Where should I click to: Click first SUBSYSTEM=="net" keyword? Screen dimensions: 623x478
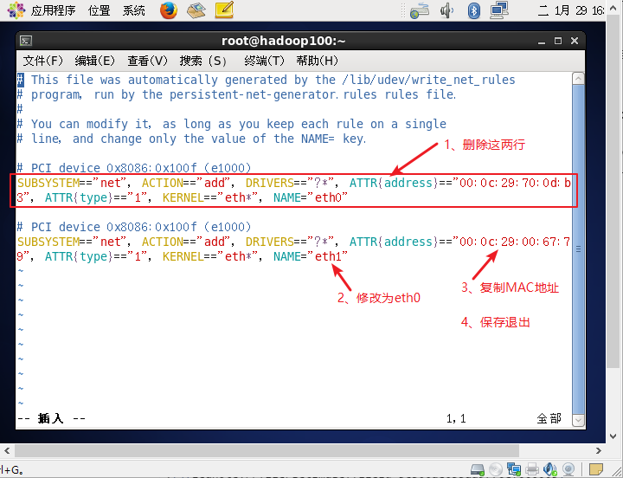coord(74,183)
